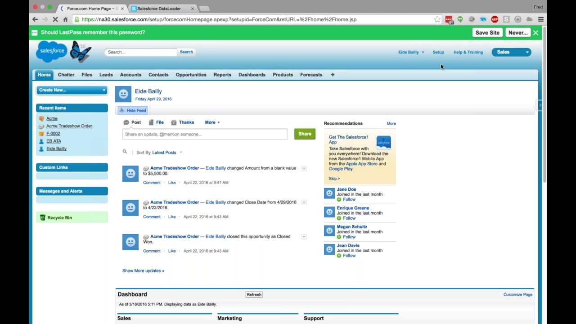
Task: Switch to the Opportunities tab
Action: click(x=191, y=75)
